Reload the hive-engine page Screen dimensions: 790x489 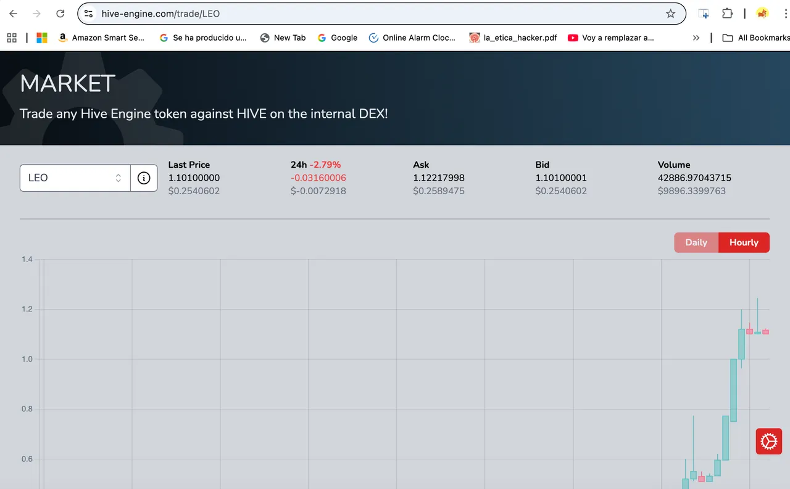click(x=60, y=14)
